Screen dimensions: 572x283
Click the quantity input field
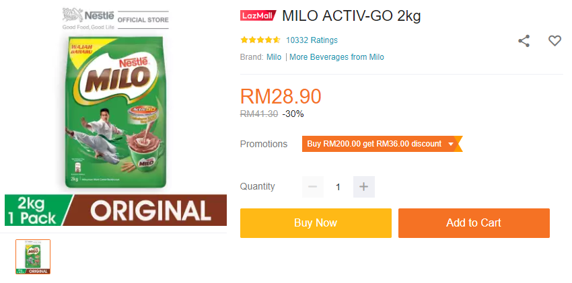338,187
